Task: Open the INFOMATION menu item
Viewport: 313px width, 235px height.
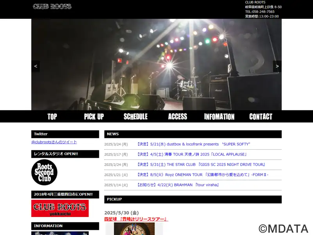Action: coord(219,116)
